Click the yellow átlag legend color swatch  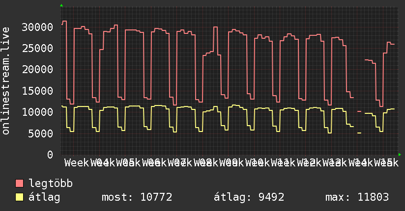[20, 197]
